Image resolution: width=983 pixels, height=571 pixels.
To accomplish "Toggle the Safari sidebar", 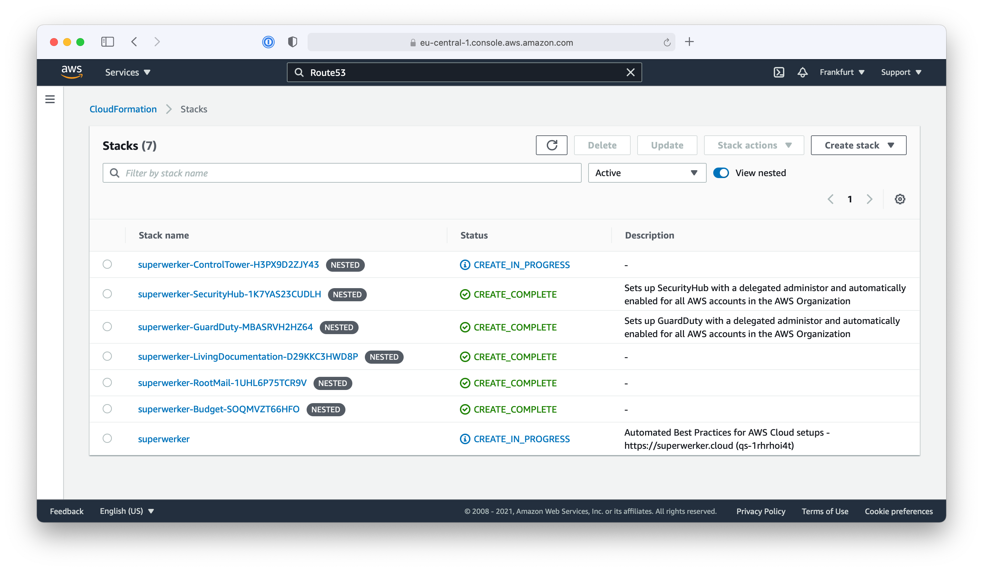I will [108, 42].
